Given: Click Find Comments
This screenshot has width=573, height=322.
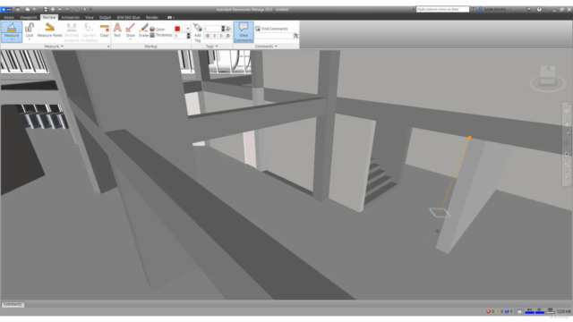Looking at the screenshot, I should [271, 29].
